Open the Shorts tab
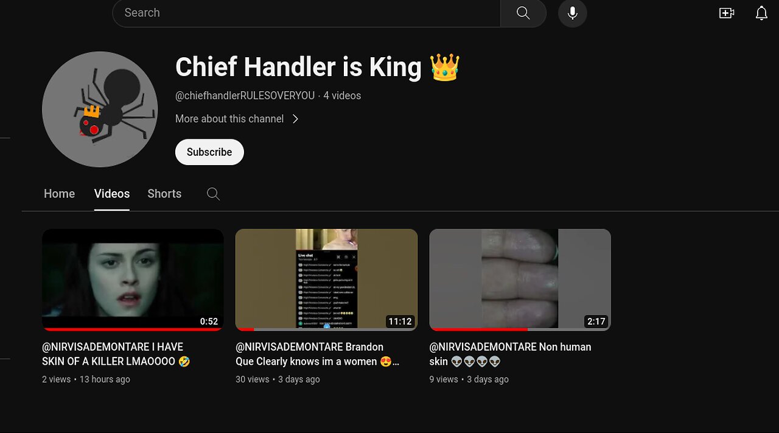 (164, 194)
